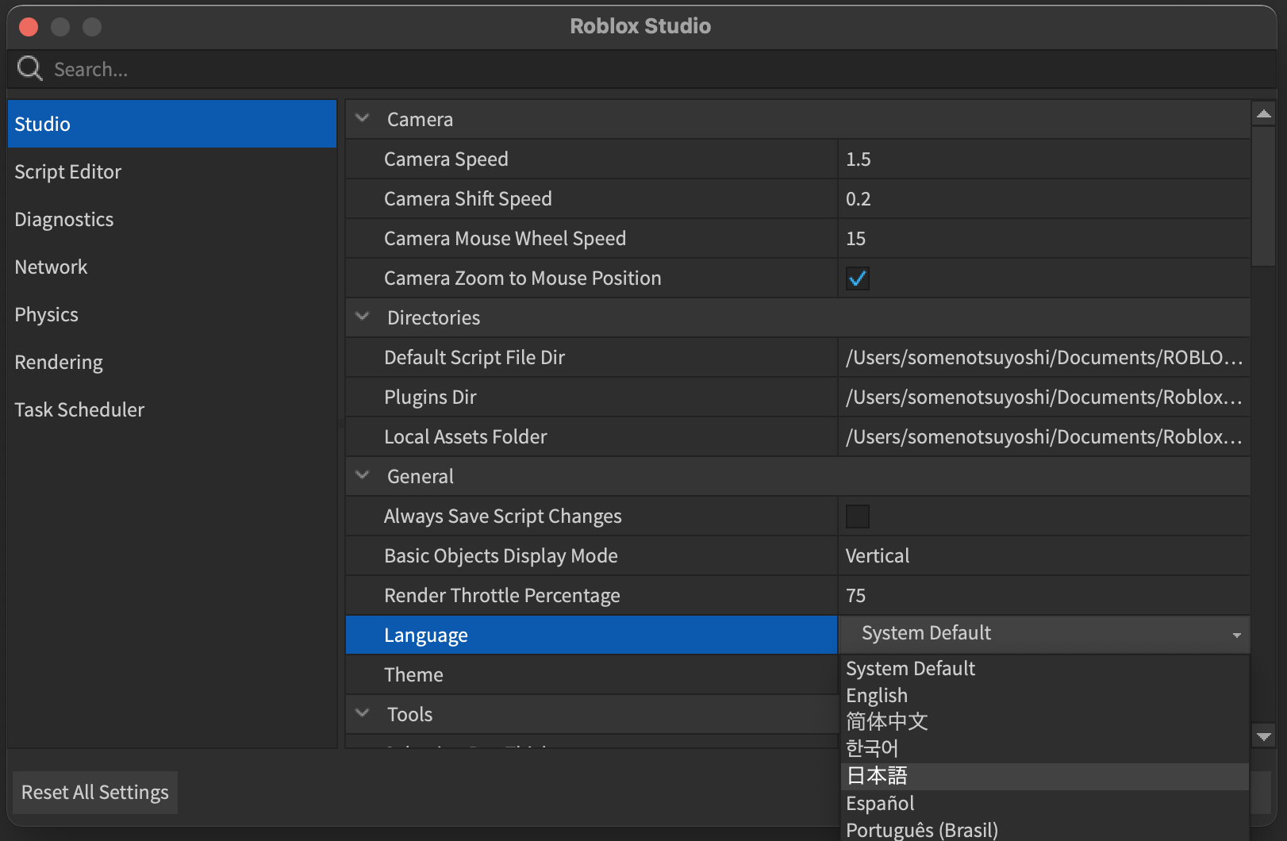Switch to the Network category
1287x841 pixels.
[172, 267]
